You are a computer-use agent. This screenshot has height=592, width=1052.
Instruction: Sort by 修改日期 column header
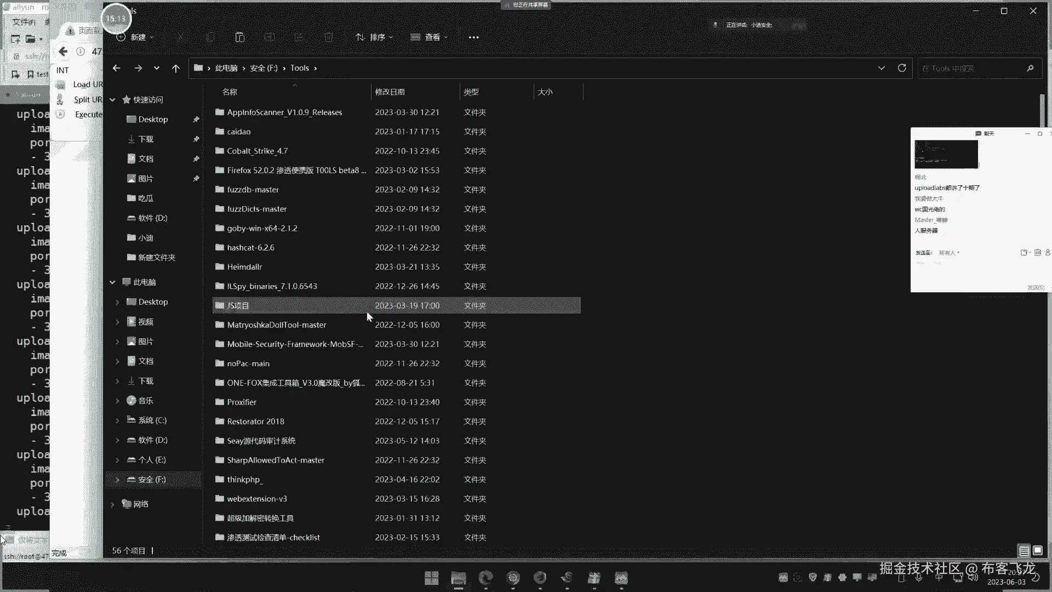click(390, 92)
